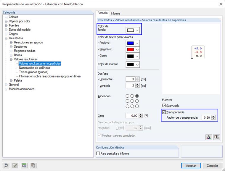Click the Cancelar button
This screenshot has height=171, width=225.
point(212,166)
